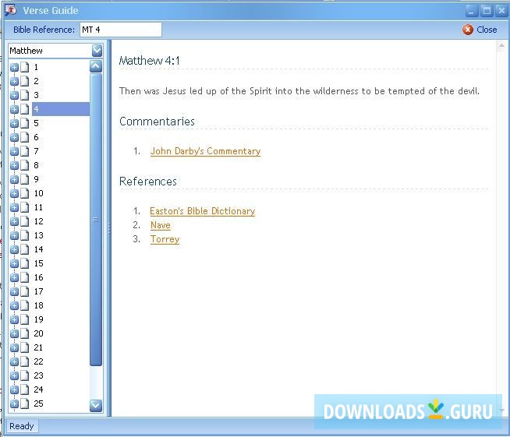
Task: Expand chapter 1 tree node
Action: click(x=14, y=67)
